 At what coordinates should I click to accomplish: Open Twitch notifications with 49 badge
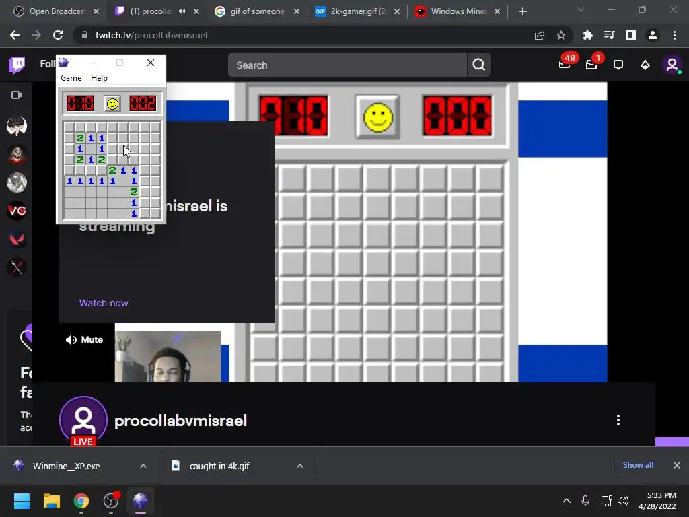[x=565, y=65]
